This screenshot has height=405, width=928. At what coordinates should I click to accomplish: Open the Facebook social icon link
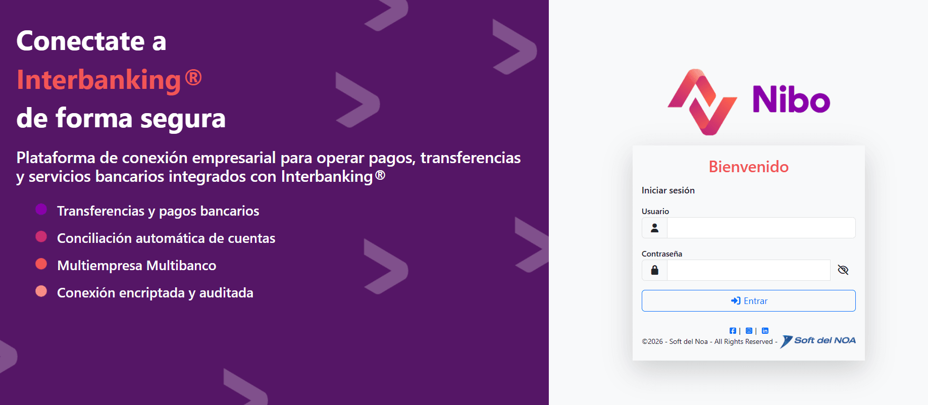(733, 331)
